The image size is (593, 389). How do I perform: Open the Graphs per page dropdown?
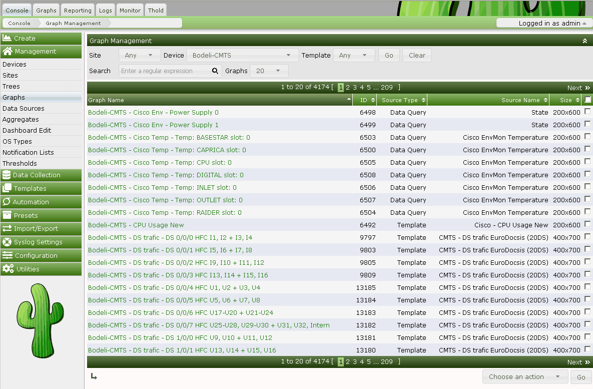click(x=269, y=71)
